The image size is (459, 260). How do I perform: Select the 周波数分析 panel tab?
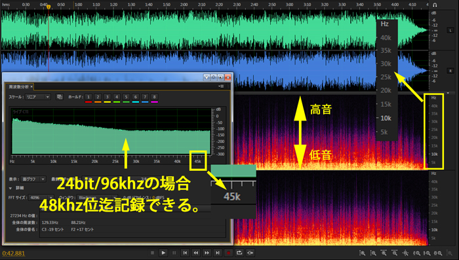(x=18, y=86)
